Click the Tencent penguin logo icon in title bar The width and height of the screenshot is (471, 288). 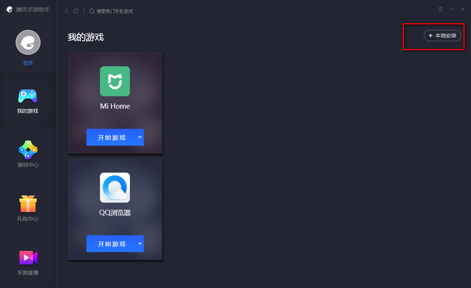click(10, 10)
